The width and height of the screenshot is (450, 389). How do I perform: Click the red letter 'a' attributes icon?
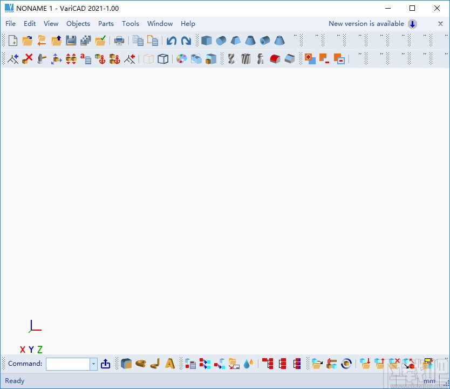(x=86, y=59)
